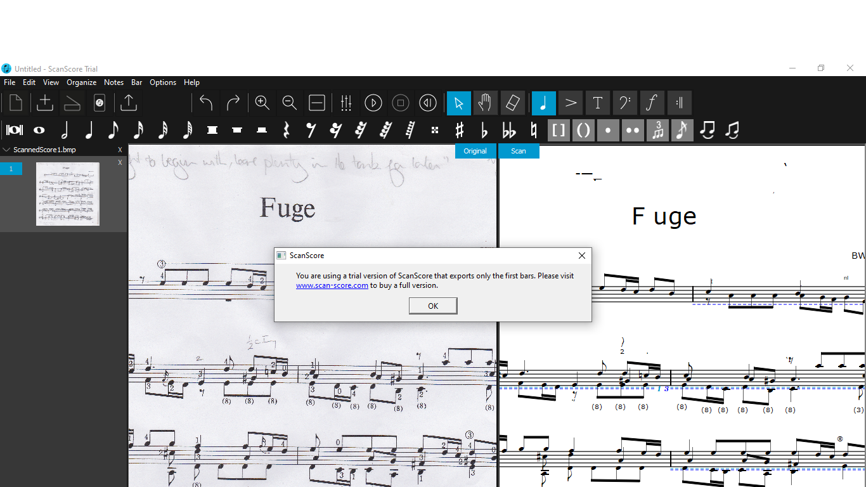Select the sixty-fourth note
This screenshot has width=866, height=487.
pyautogui.click(x=188, y=130)
